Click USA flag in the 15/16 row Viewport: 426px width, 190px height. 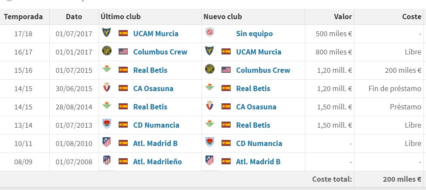point(226,70)
